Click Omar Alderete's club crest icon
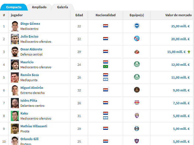 (137, 52)
